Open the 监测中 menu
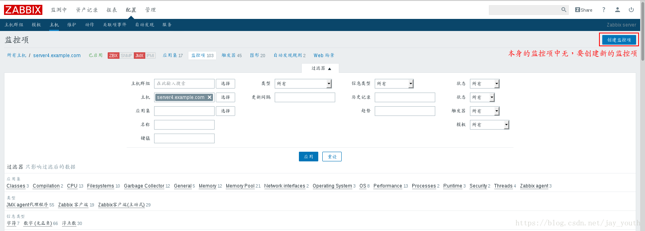This screenshot has height=231, width=645. click(x=59, y=10)
